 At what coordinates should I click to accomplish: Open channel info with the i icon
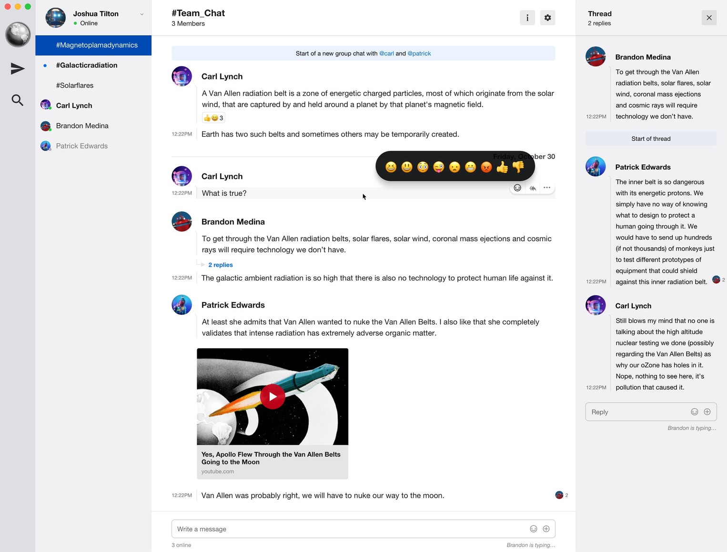coord(527,17)
